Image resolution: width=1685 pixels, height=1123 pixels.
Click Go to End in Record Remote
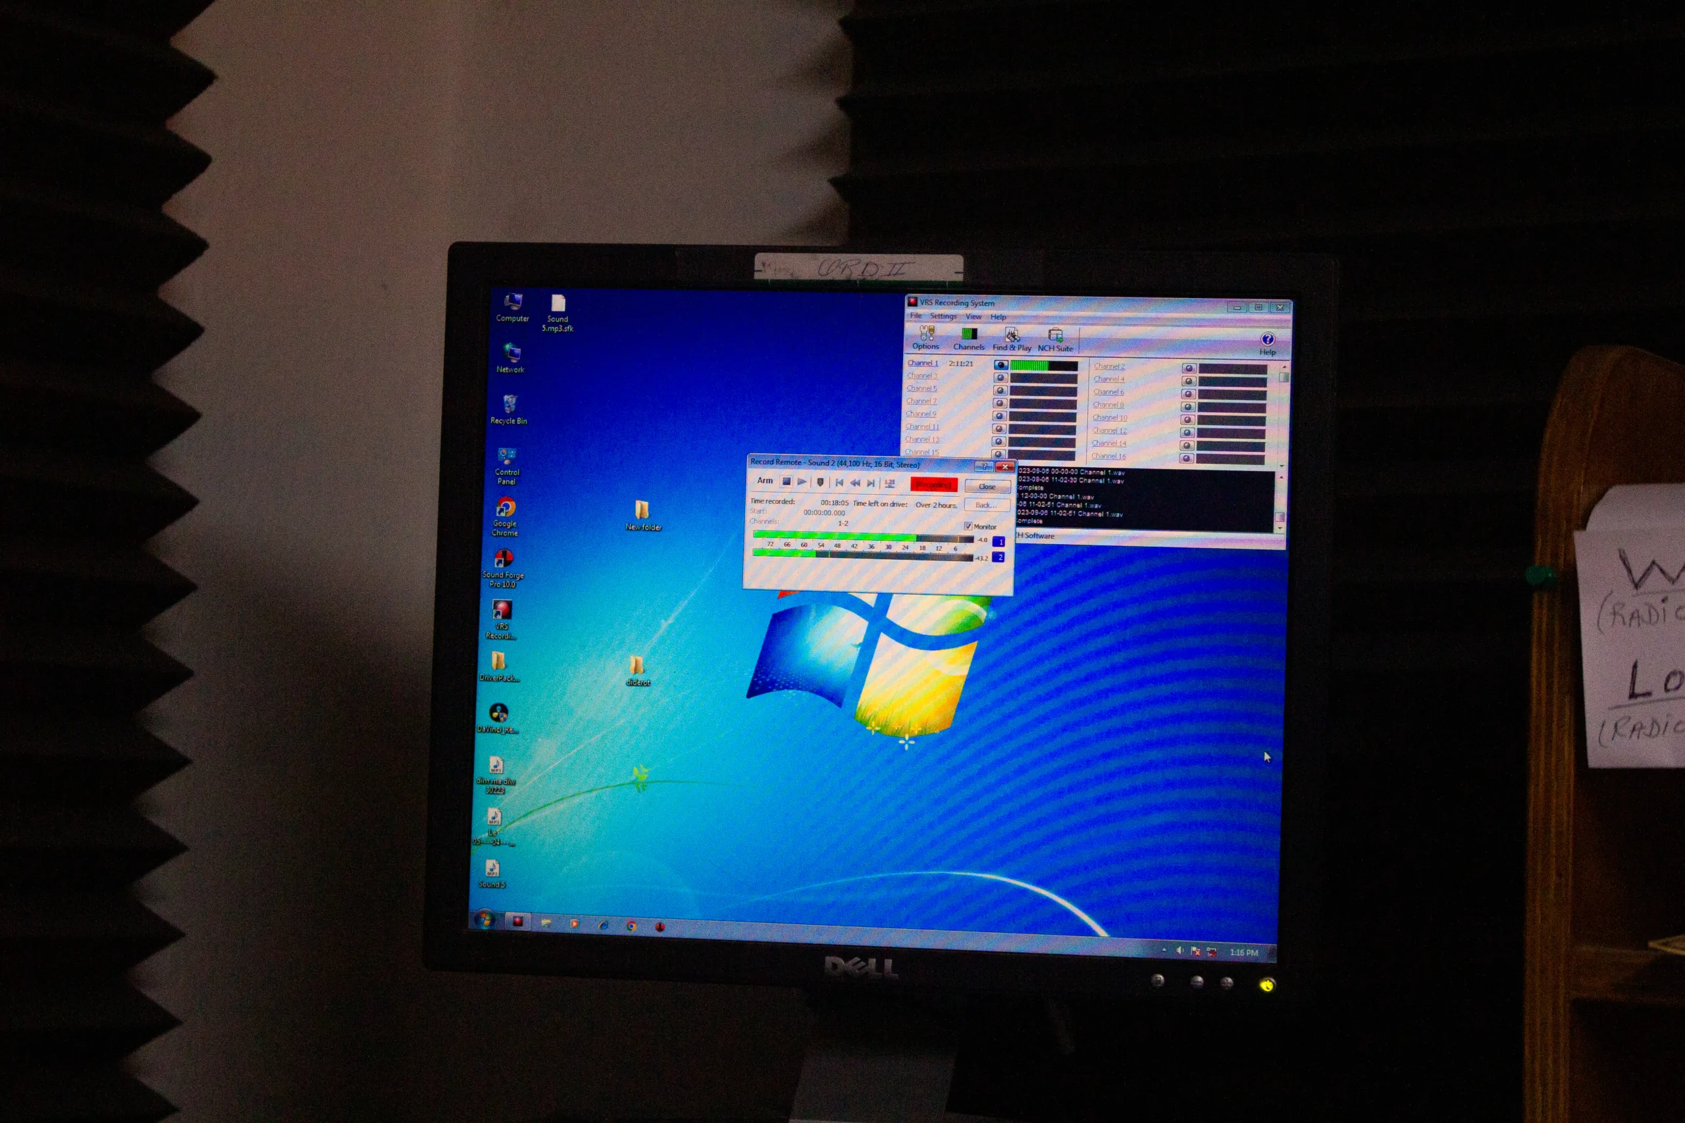pos(870,484)
